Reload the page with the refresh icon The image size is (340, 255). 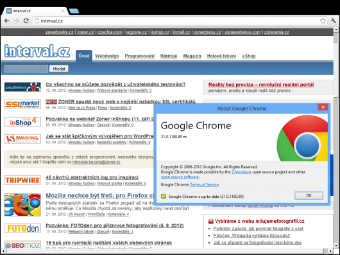click(x=26, y=21)
